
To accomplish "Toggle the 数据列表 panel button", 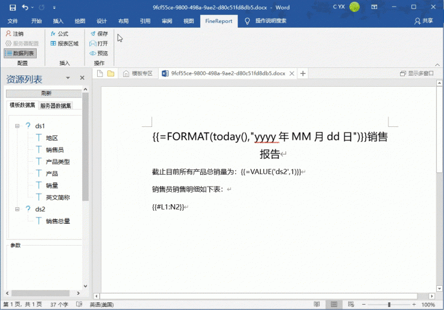I will tap(20, 53).
